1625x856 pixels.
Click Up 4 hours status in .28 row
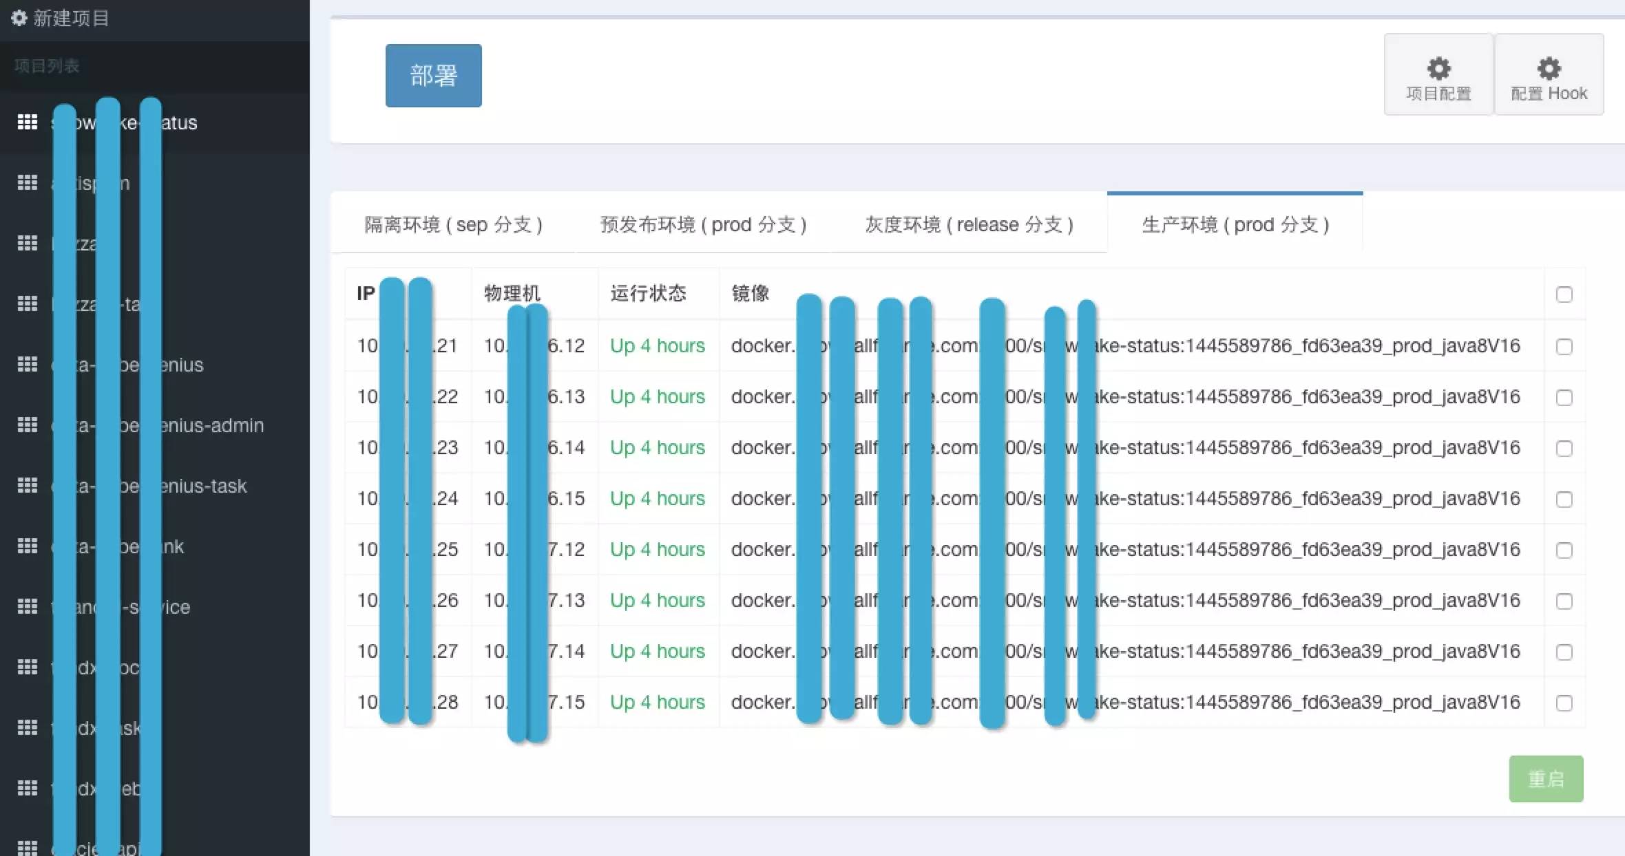658,702
